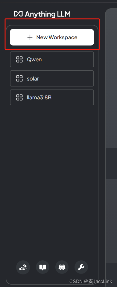Open the support hand-with-heart icon
This screenshot has height=287, width=117.
[x=23, y=268]
